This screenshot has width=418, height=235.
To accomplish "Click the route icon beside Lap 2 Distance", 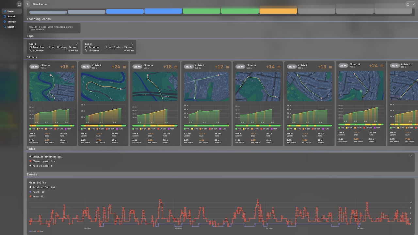I will coord(86,51).
